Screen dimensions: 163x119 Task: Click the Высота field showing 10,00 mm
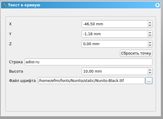115,71
